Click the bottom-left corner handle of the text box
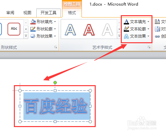This screenshot has width=166, height=134. click(20, 121)
